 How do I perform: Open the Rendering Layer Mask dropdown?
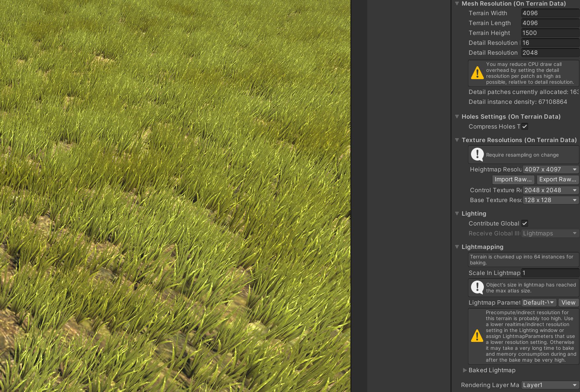[549, 385]
